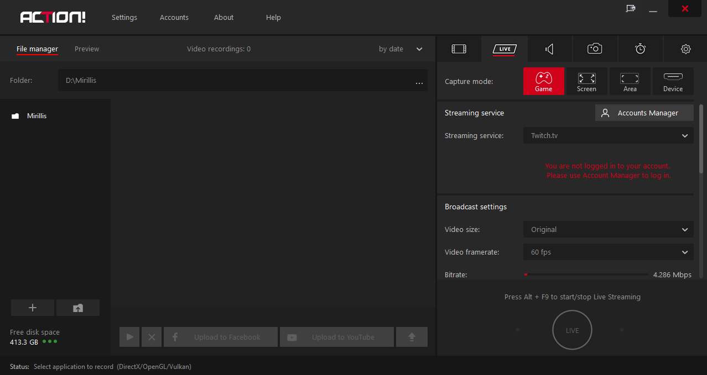Click the Action! logo
The image size is (707, 375).
coord(53,17)
